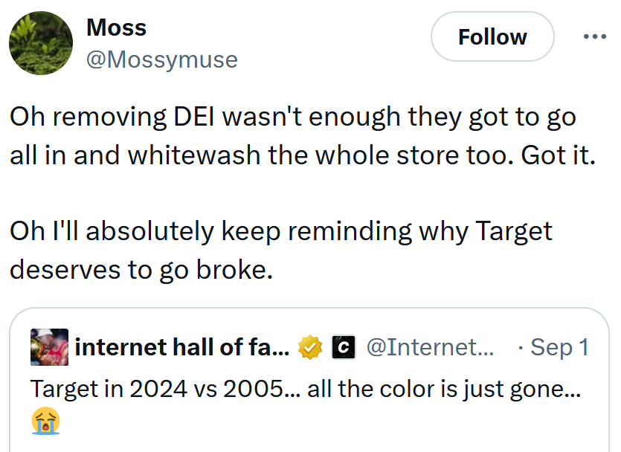Click the Sep 1 timestamp on the quoted tweet

[559, 346]
